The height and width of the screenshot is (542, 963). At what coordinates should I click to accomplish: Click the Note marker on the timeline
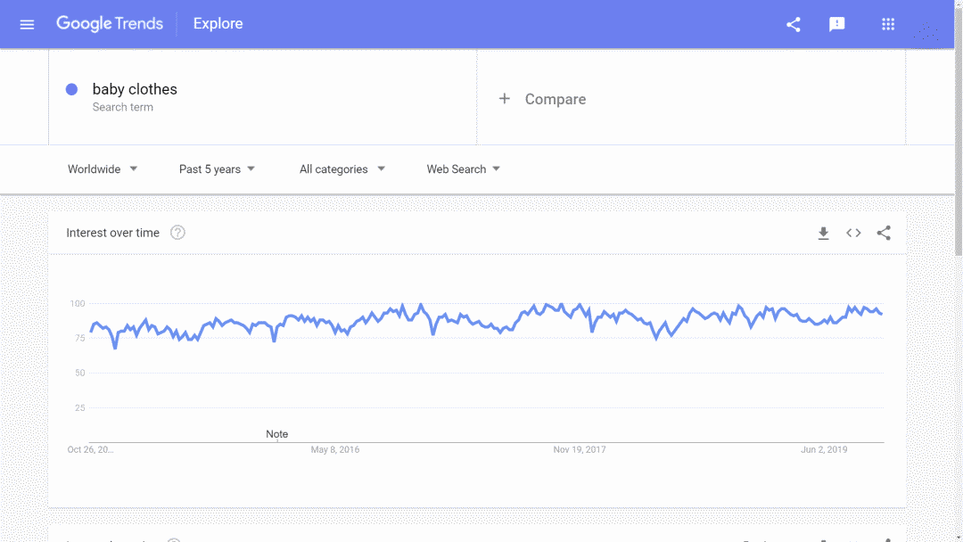(276, 434)
